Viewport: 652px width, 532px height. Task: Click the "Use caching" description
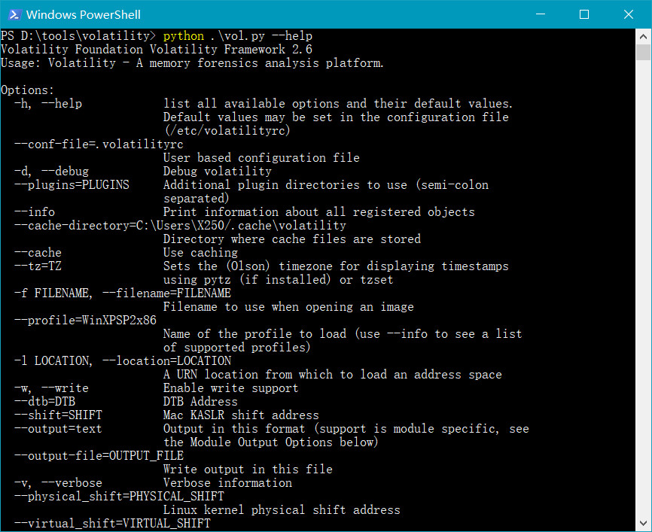[200, 253]
